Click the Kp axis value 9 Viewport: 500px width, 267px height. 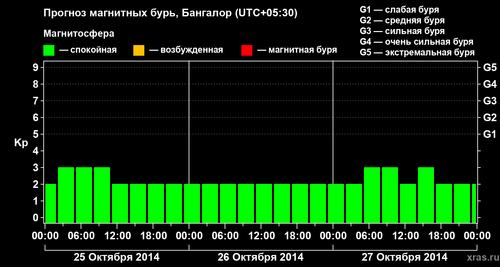(36, 67)
